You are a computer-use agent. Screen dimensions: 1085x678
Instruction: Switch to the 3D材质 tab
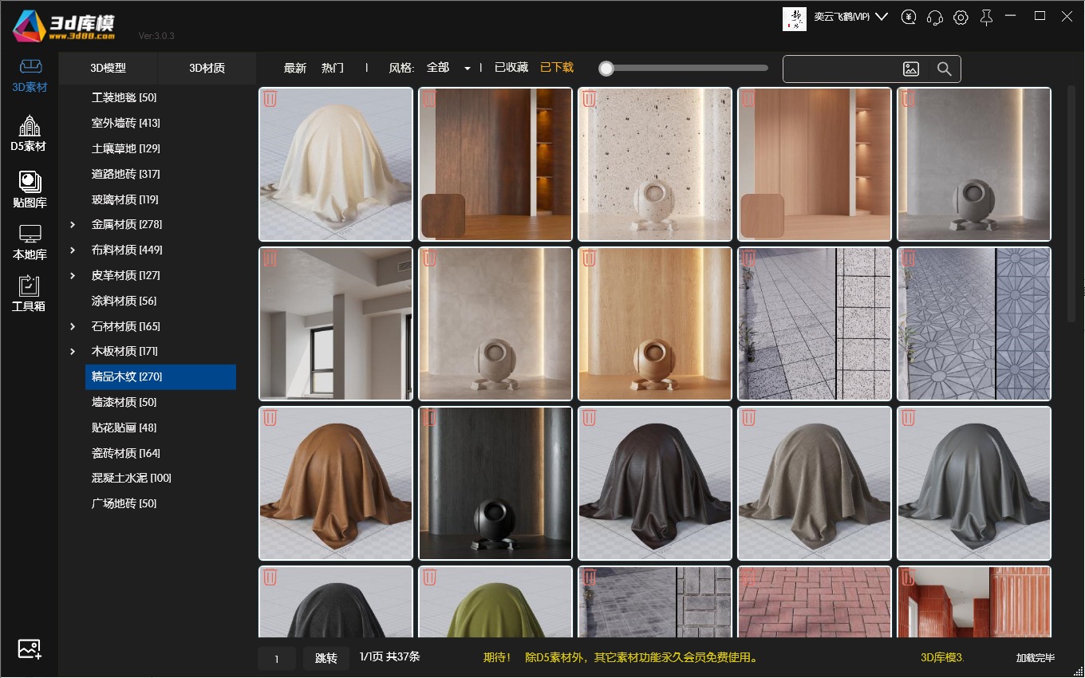pos(207,69)
